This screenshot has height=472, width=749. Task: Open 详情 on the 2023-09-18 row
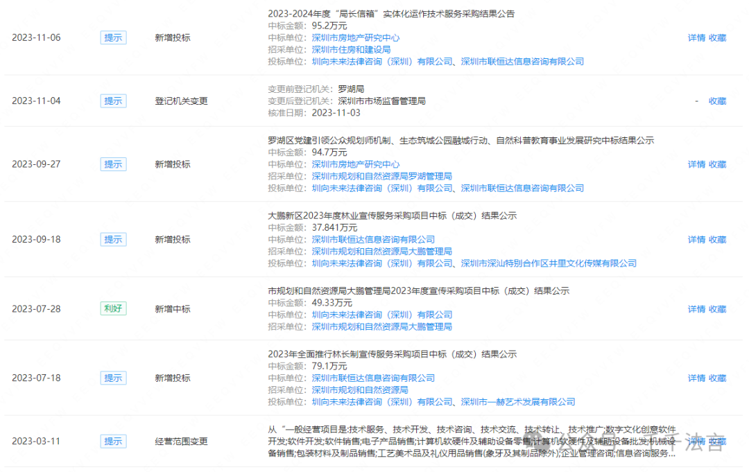click(696, 240)
